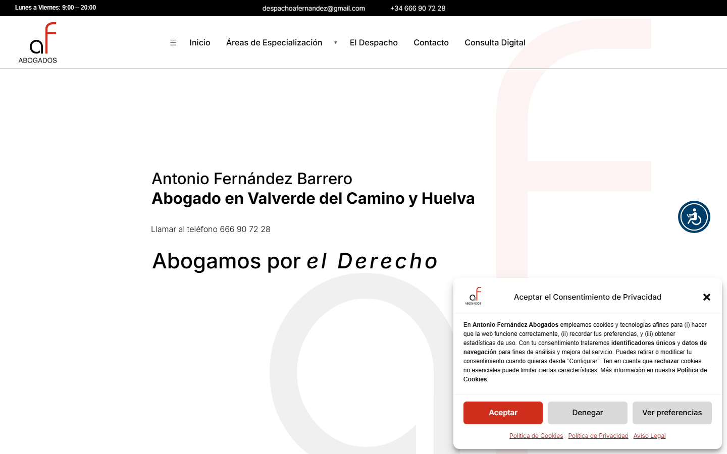This screenshot has height=454, width=727.
Task: Click the 'Aceptar el Consentimiento de Privacidad' title
Action: (588, 297)
